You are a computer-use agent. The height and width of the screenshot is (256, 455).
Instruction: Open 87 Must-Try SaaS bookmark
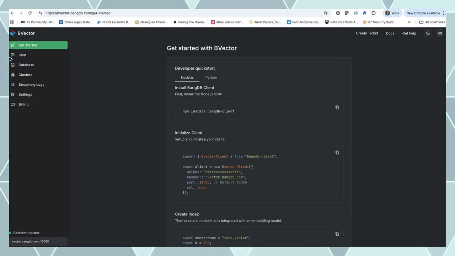(x=379, y=22)
